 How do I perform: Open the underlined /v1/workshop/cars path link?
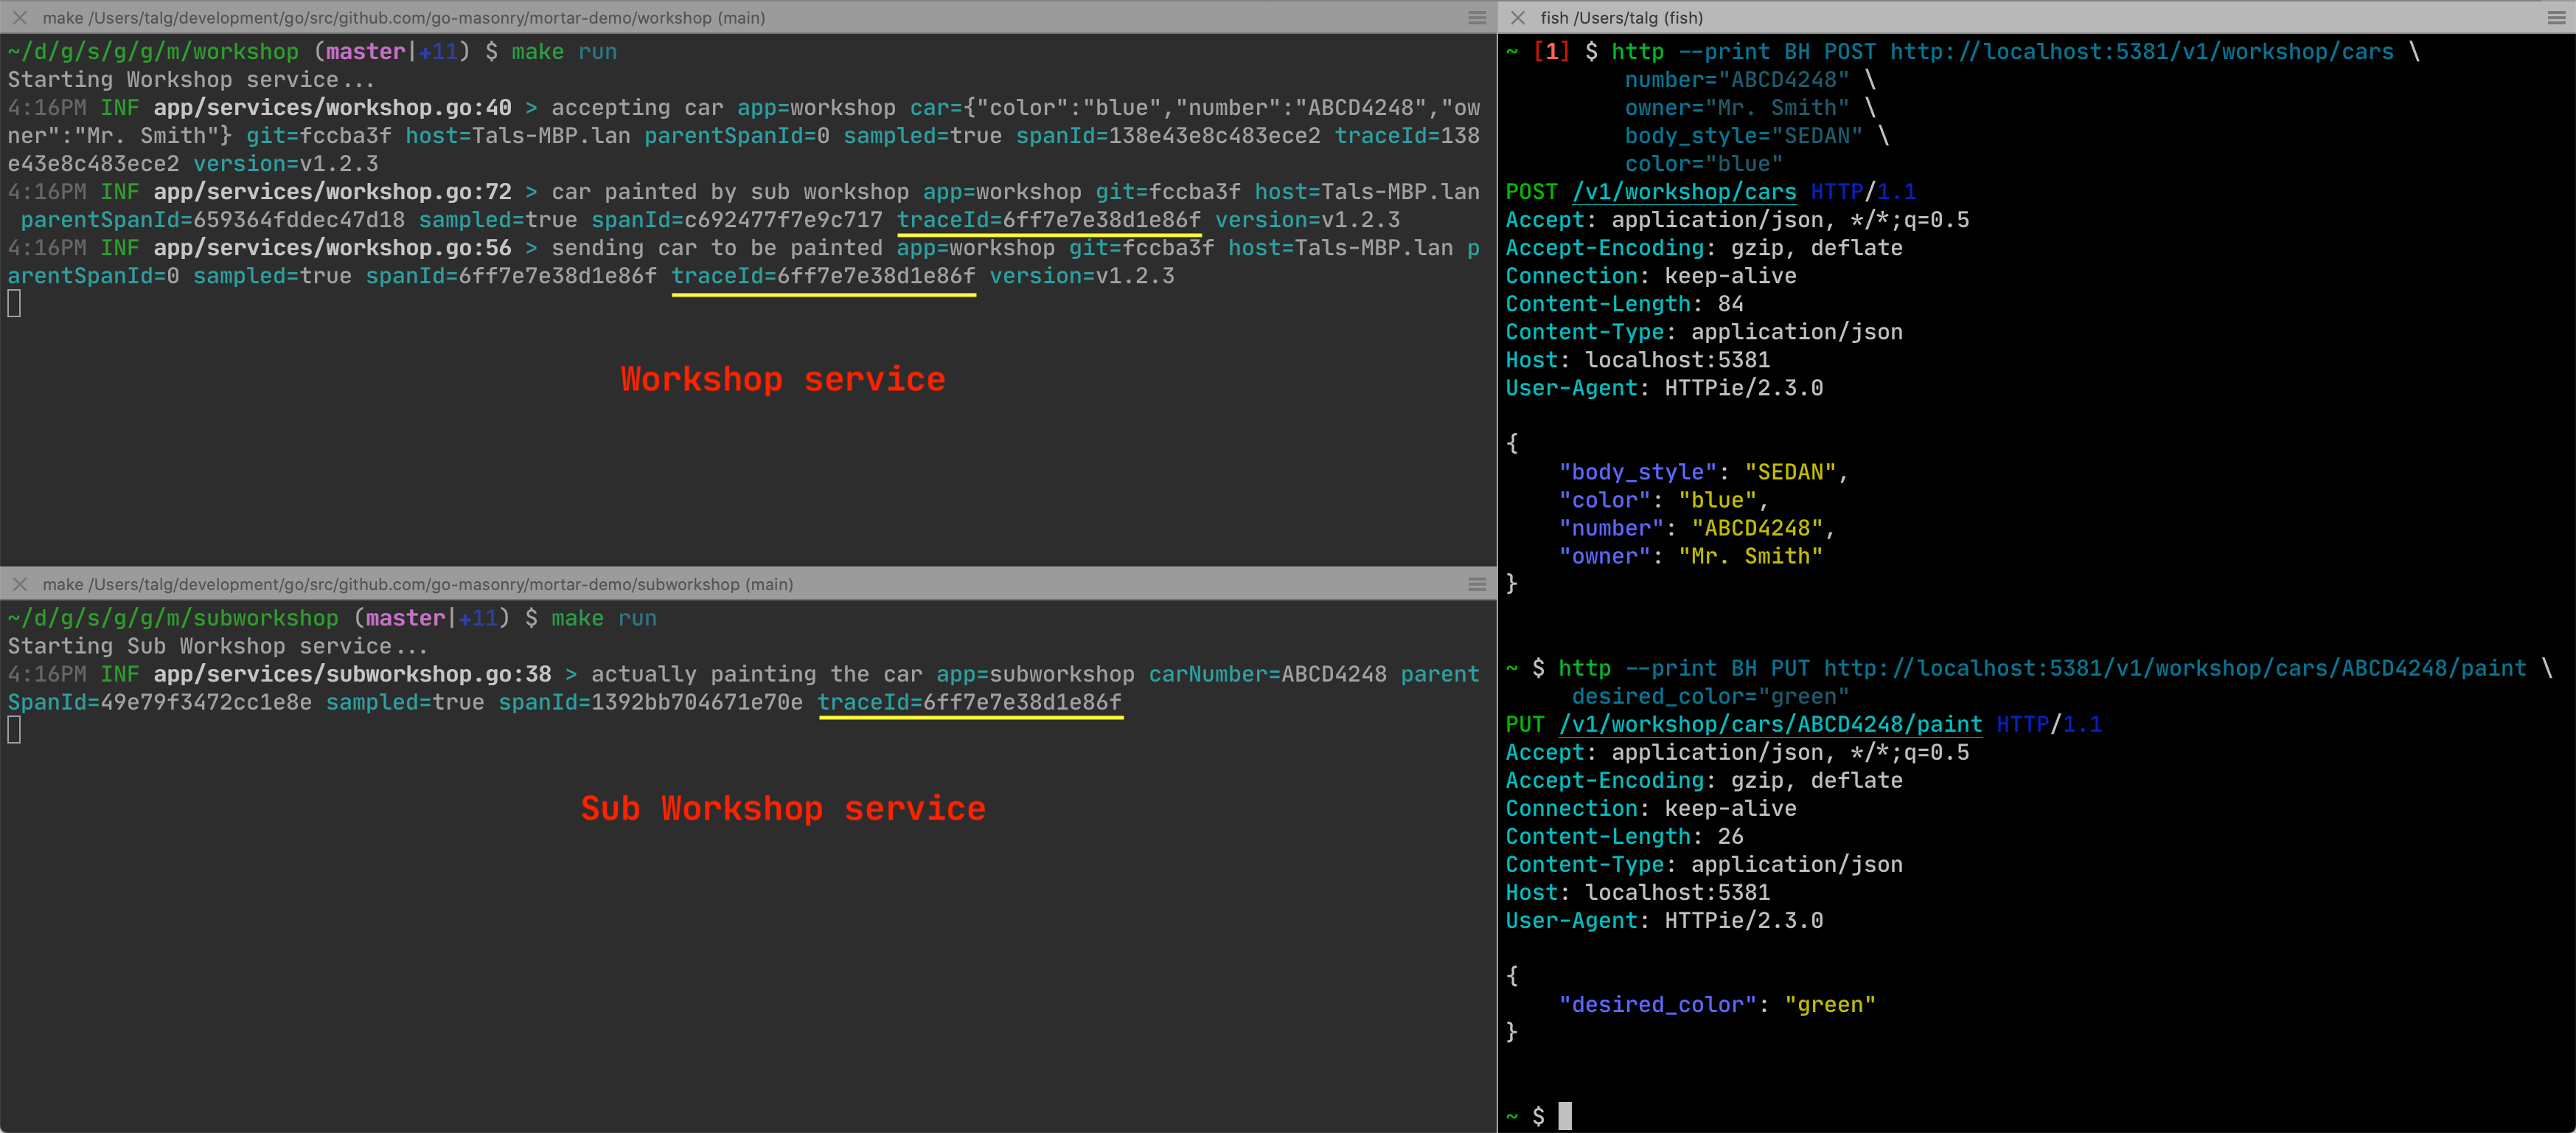[1684, 191]
